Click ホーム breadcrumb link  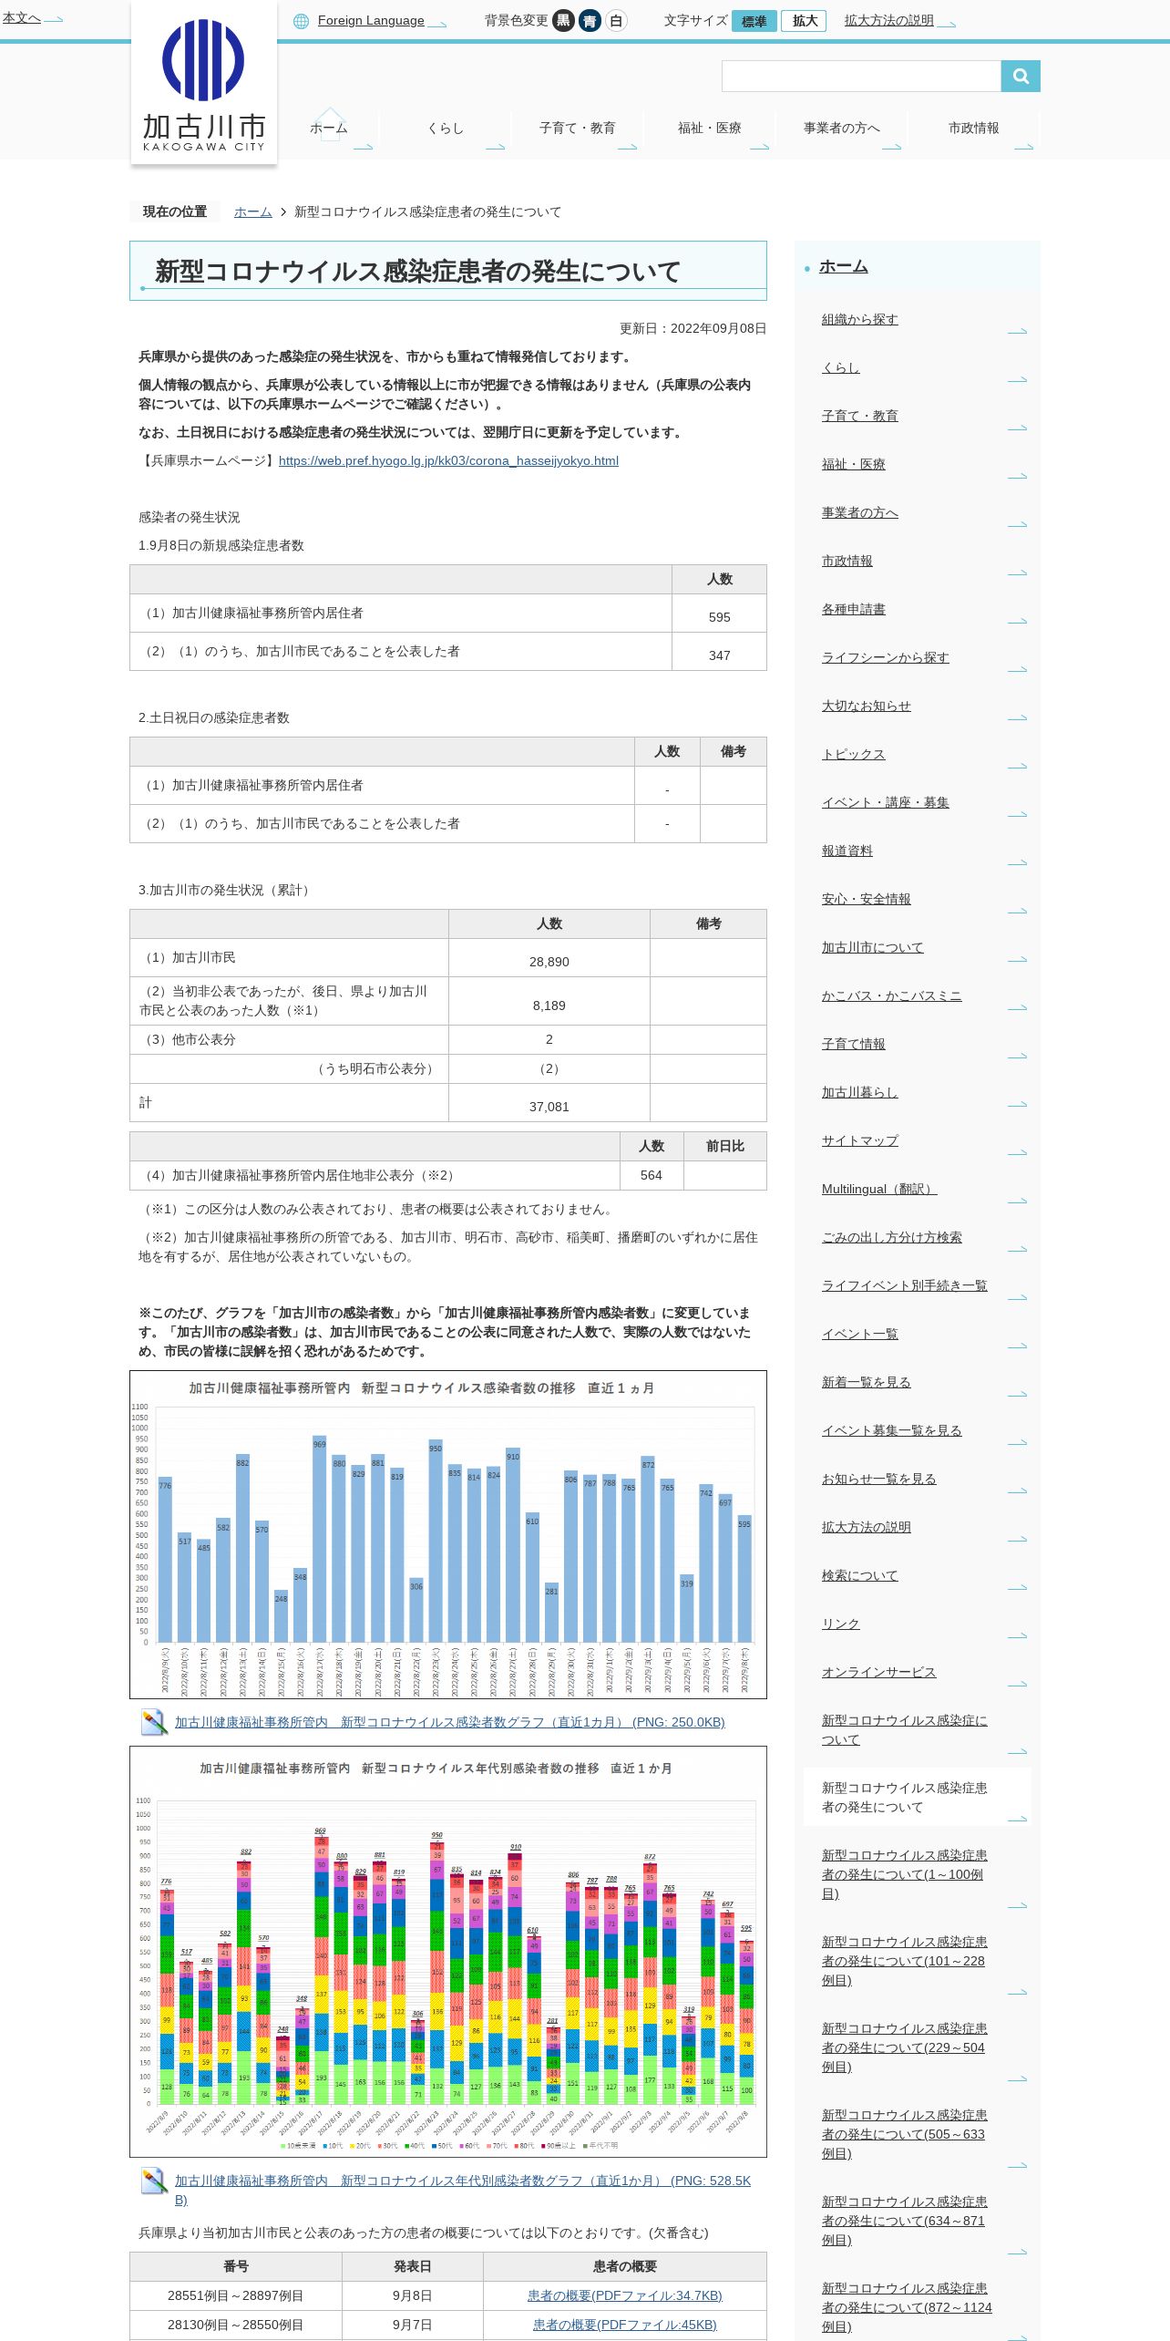(253, 211)
